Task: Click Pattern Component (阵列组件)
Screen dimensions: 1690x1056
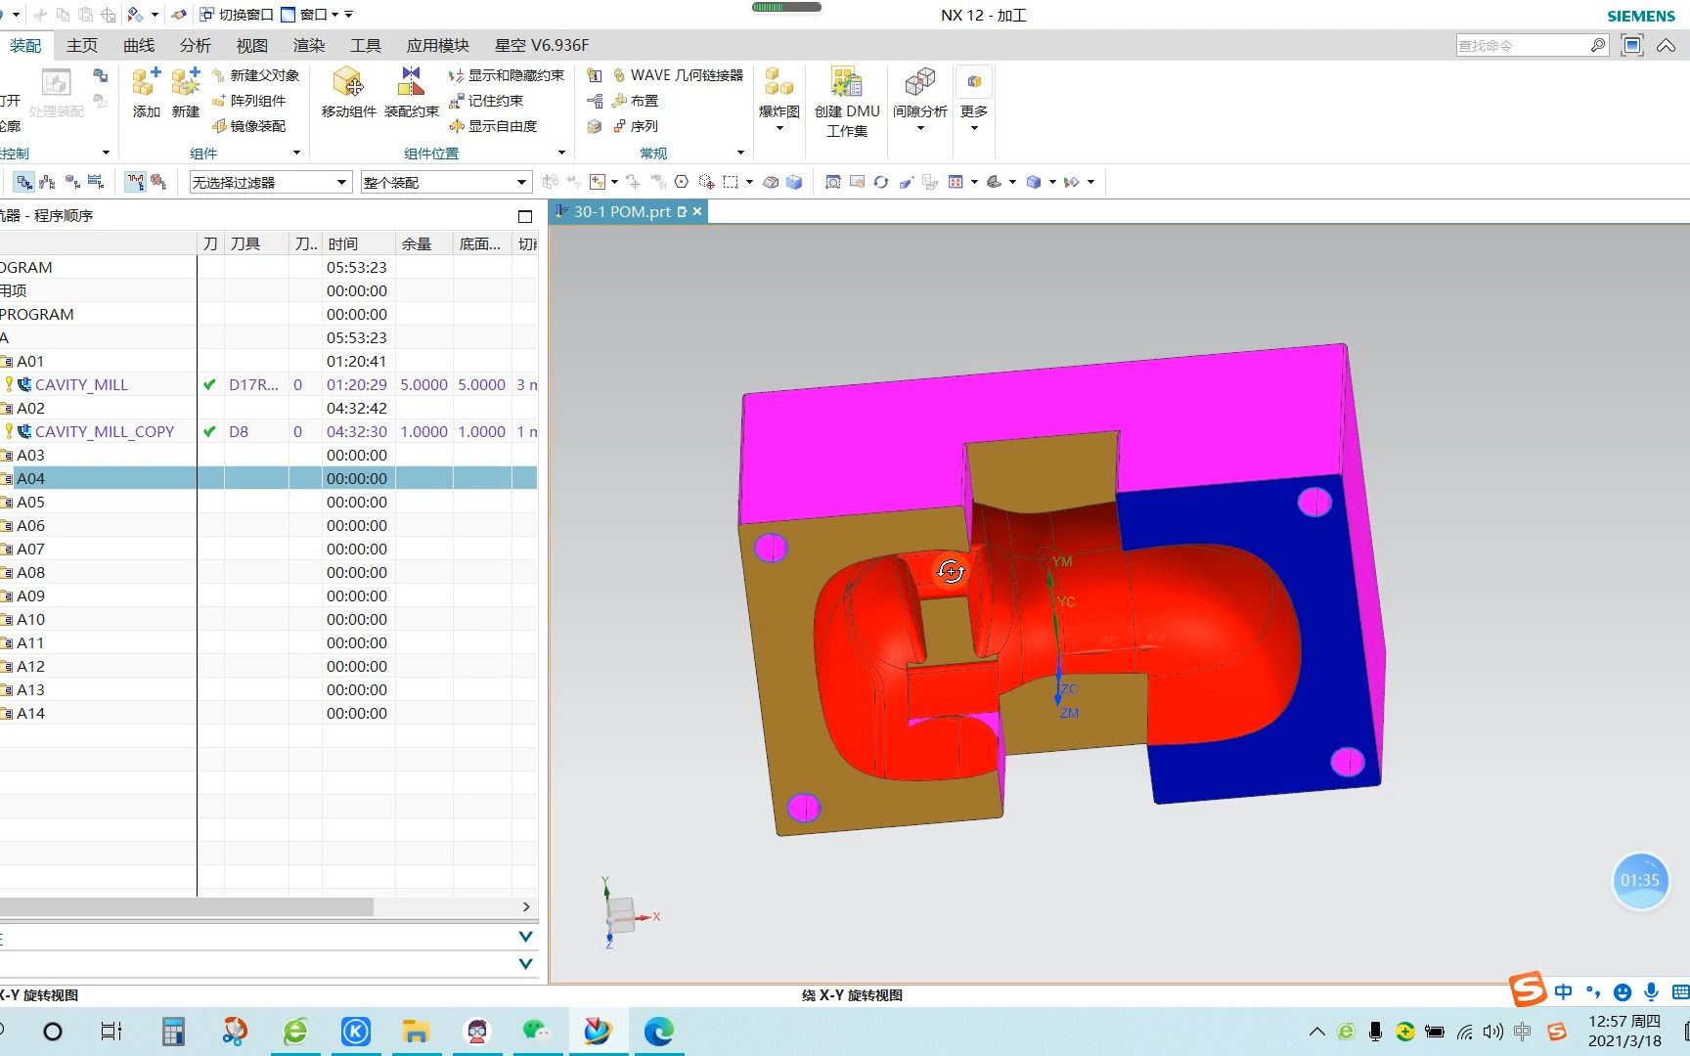Action: 249,101
